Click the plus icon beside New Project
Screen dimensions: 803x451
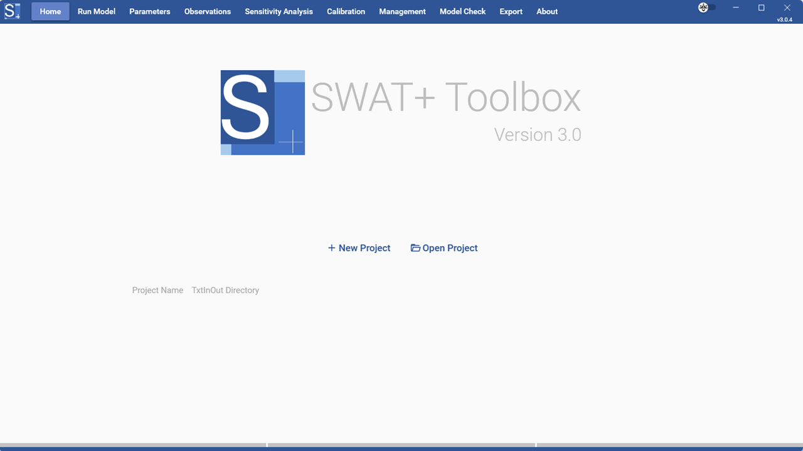tap(331, 248)
